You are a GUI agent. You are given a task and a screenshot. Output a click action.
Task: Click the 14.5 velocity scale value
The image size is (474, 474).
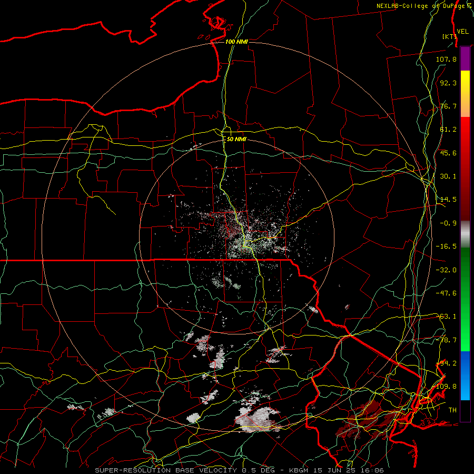click(448, 200)
